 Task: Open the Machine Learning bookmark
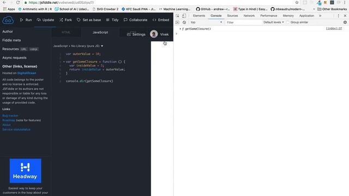click(174, 9)
